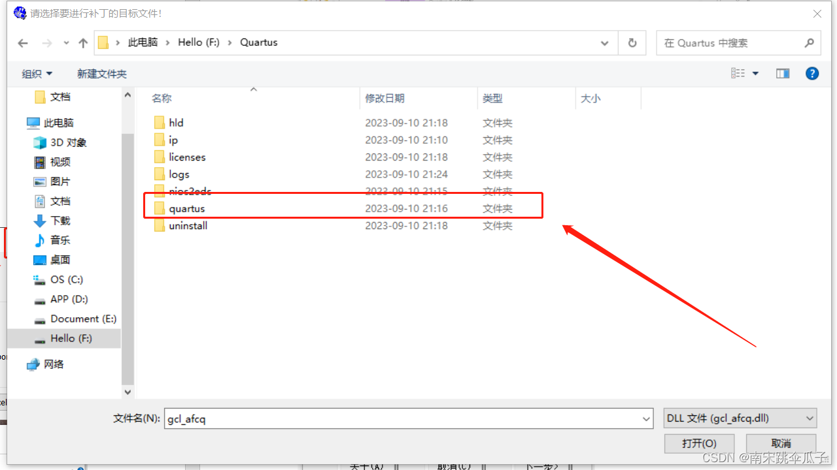This screenshot has width=837, height=470.
Task: Open 下载 in sidebar
Action: point(52,221)
